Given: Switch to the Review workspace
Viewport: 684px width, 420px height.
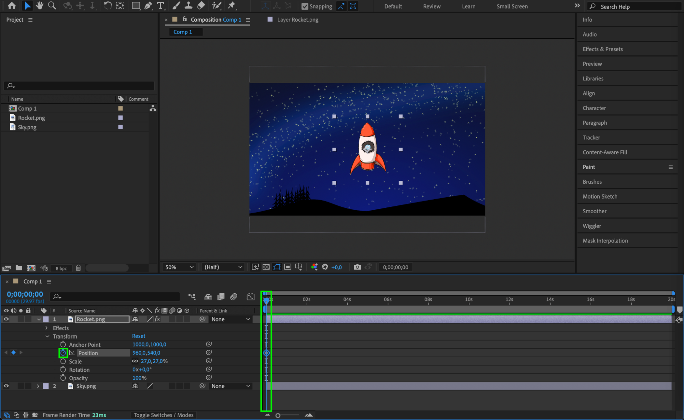Looking at the screenshot, I should point(431,6).
